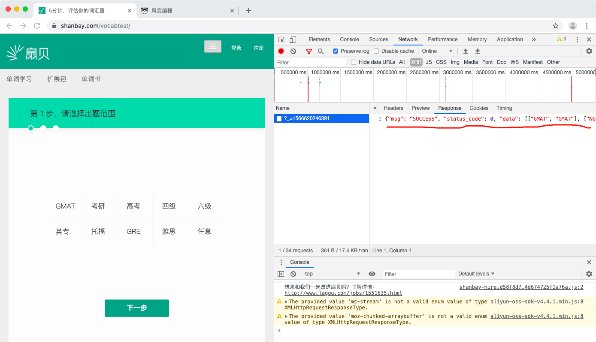
Task: Toggle the network filter funnel icon
Action: pyautogui.click(x=309, y=51)
